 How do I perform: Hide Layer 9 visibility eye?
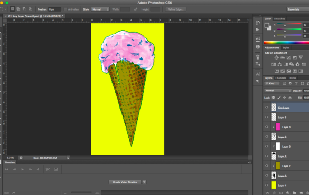coord(267,147)
